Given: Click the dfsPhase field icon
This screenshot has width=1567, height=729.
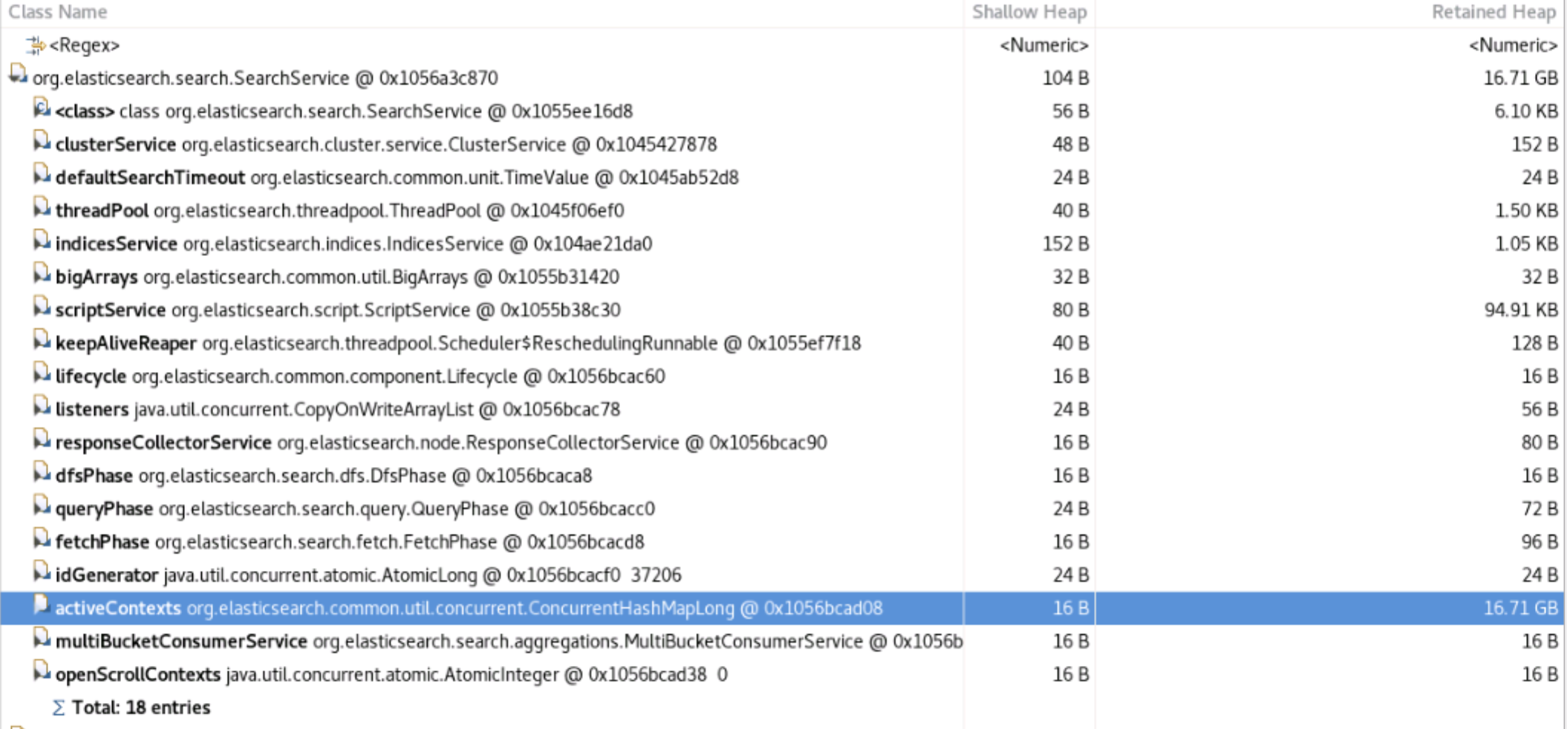Looking at the screenshot, I should coord(42,472).
